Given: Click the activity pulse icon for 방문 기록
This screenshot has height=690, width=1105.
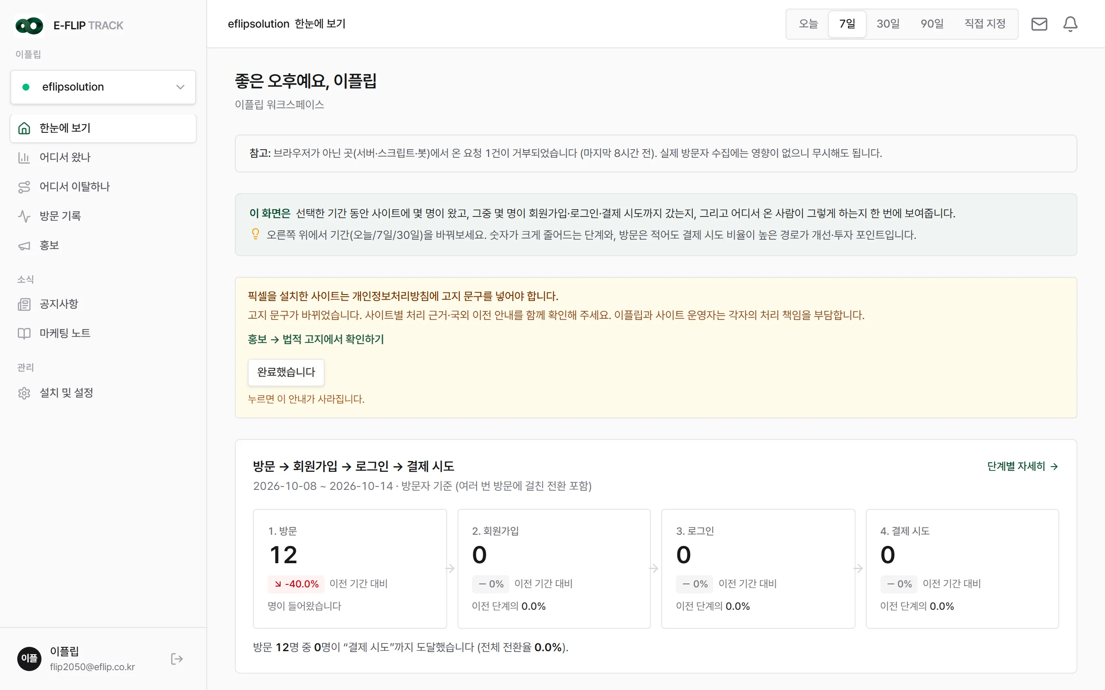Looking at the screenshot, I should pyautogui.click(x=24, y=216).
